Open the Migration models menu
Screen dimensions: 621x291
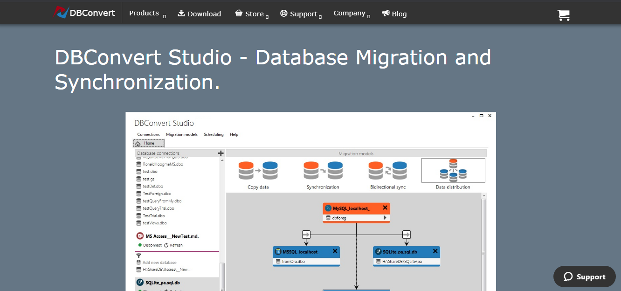pos(182,134)
